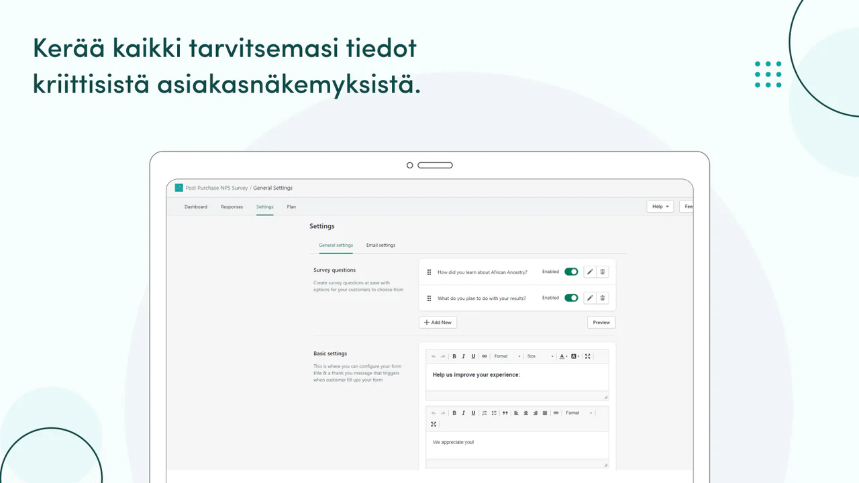Grab the drag handle for 'plan to do' question
This screenshot has width=859, height=483.
click(x=429, y=298)
